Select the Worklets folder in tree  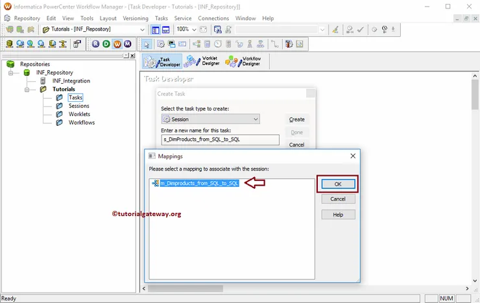tap(79, 114)
